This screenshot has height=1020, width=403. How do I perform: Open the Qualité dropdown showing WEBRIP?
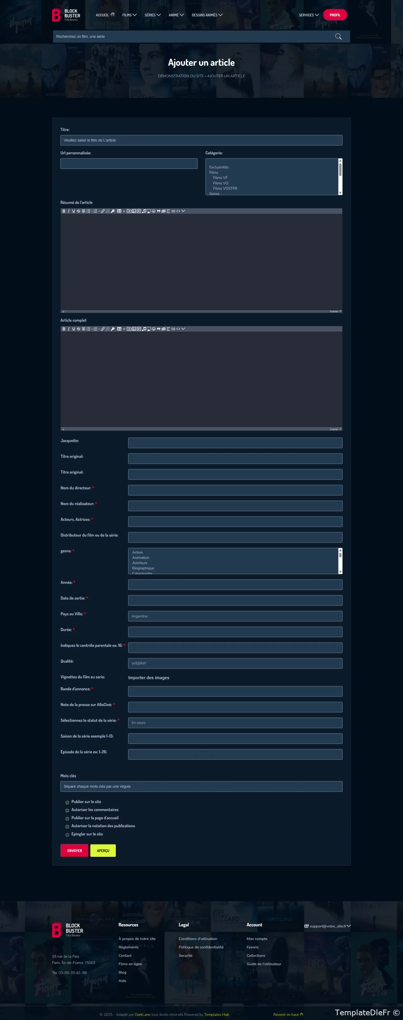(235, 663)
